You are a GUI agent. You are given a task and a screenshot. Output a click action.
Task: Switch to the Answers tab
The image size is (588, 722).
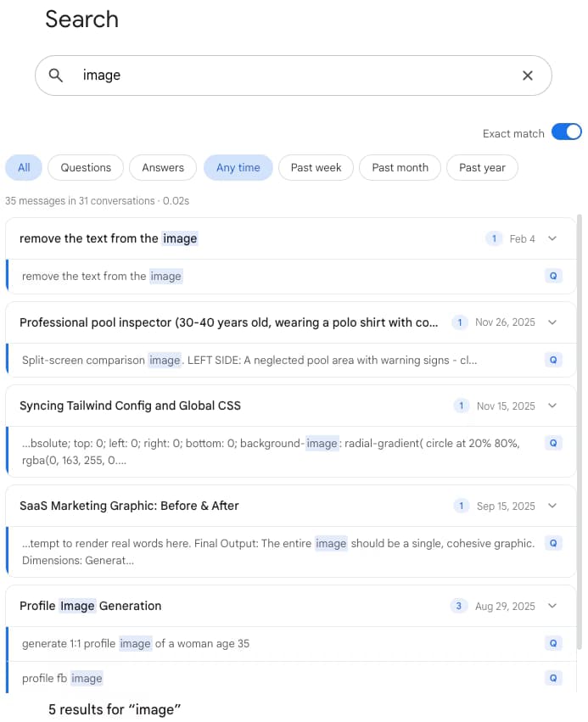coord(163,167)
